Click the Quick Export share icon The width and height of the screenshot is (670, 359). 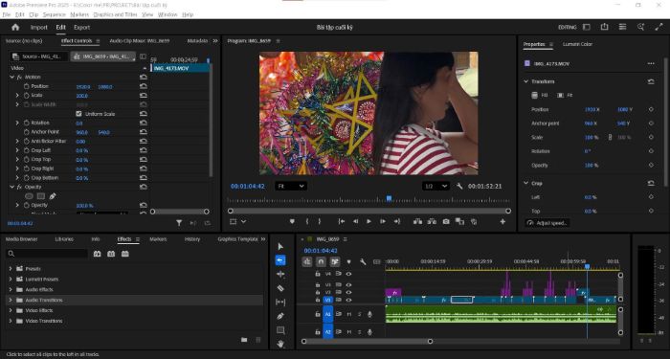point(604,27)
